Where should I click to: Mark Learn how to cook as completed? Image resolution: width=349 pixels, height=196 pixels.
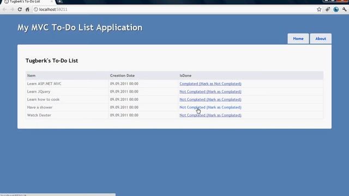coord(210,100)
